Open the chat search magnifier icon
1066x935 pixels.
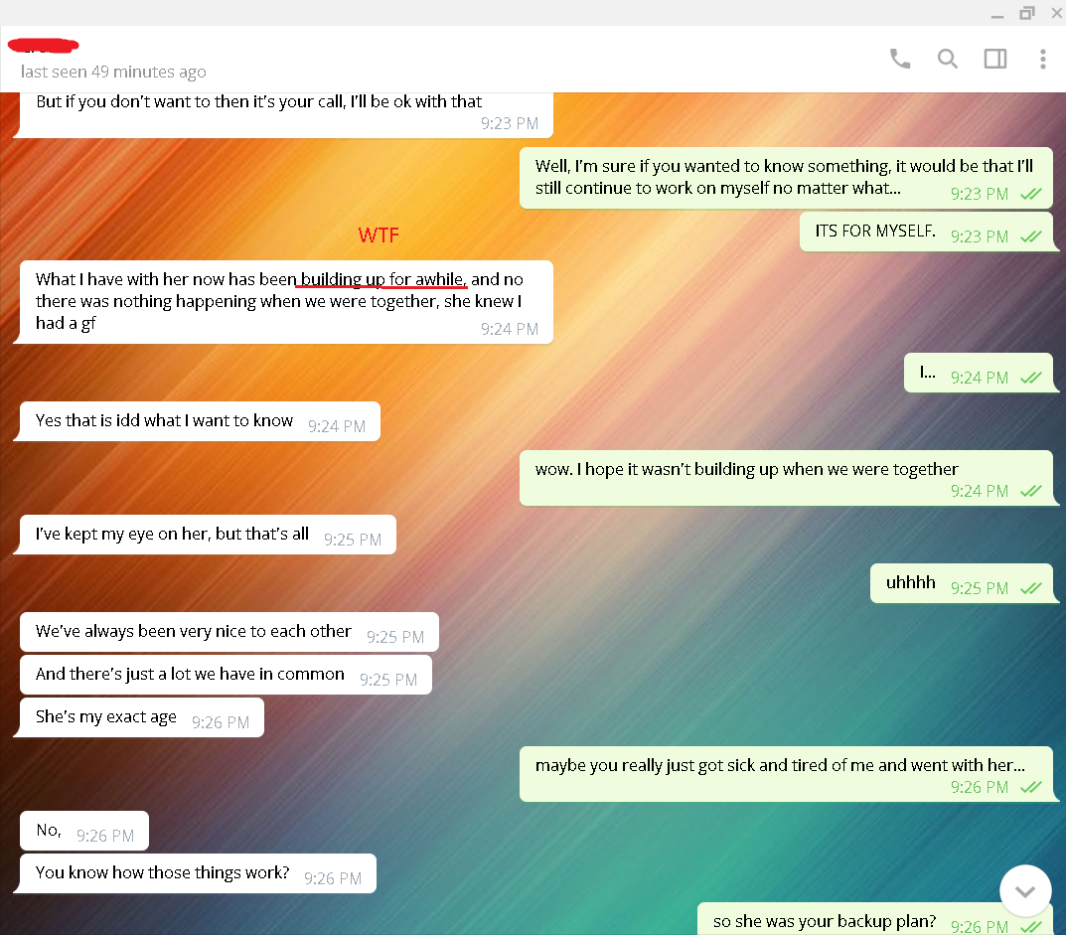pyautogui.click(x=948, y=60)
